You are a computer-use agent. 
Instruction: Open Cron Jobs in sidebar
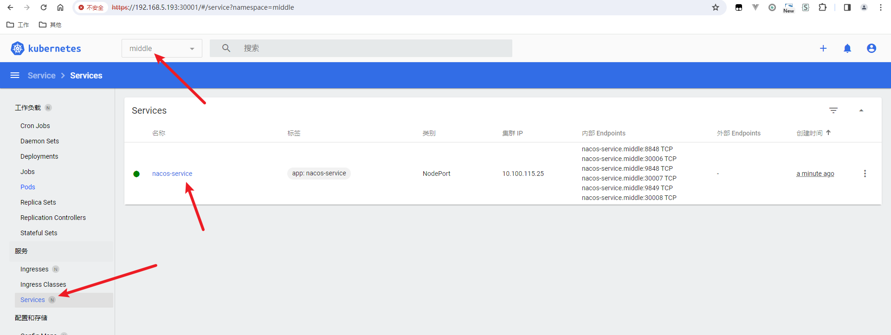tap(35, 126)
